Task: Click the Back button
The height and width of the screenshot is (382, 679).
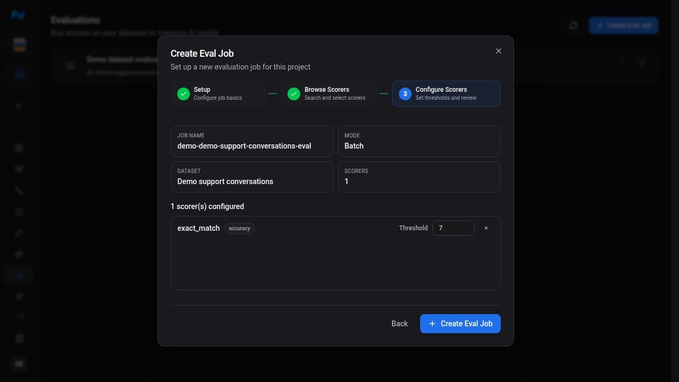Action: click(399, 324)
